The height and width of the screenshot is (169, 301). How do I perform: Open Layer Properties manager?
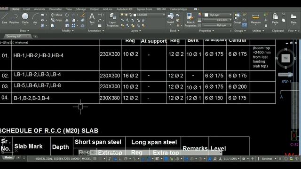[112, 20]
